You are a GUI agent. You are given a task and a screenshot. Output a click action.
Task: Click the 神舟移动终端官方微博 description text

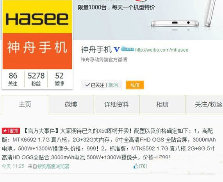104,60
